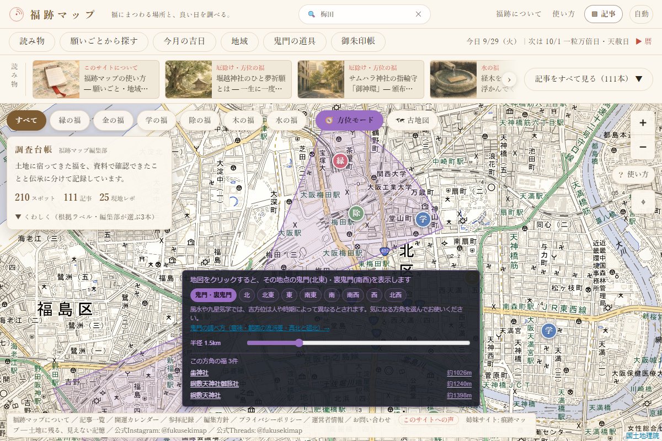Image resolution: width=662 pixels, height=441 pixels.
Task: Click the 福跡マップ logo icon
Action: 17,14
